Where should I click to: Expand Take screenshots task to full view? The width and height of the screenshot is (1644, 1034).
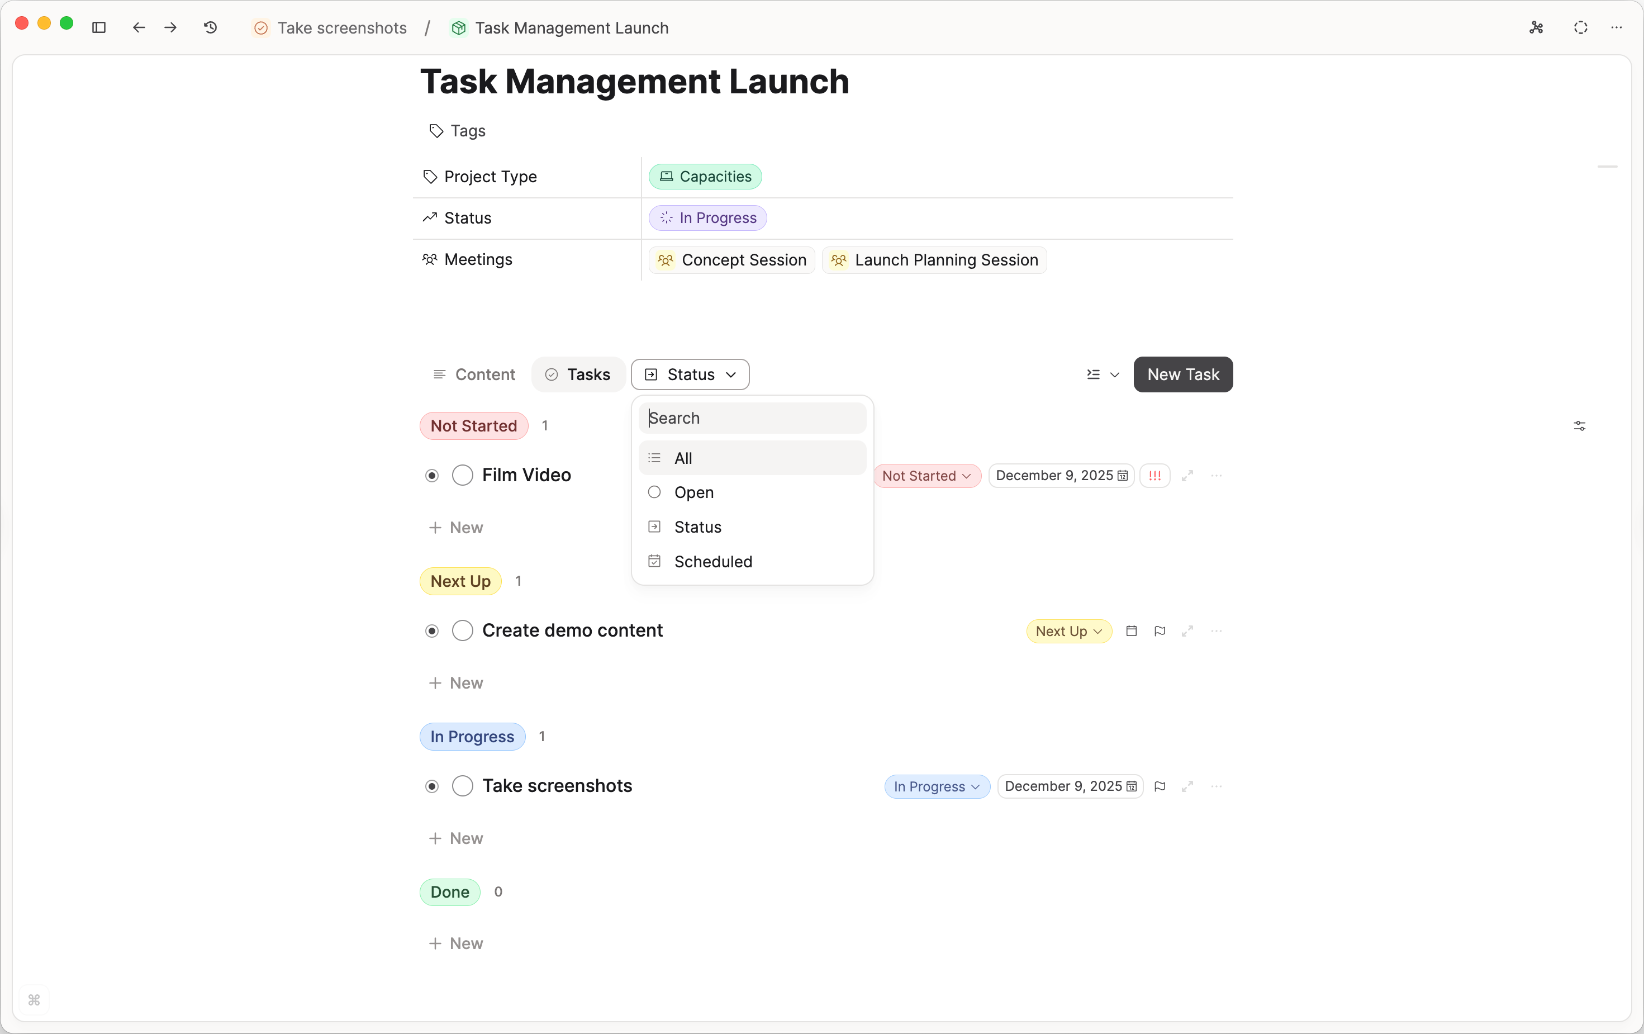(1188, 786)
